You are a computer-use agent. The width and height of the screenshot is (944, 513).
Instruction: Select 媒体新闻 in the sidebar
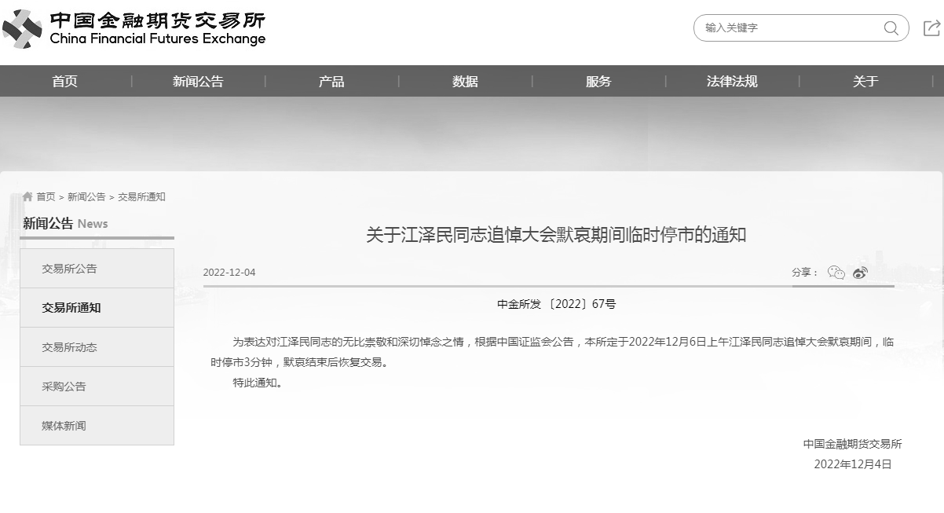coord(97,426)
